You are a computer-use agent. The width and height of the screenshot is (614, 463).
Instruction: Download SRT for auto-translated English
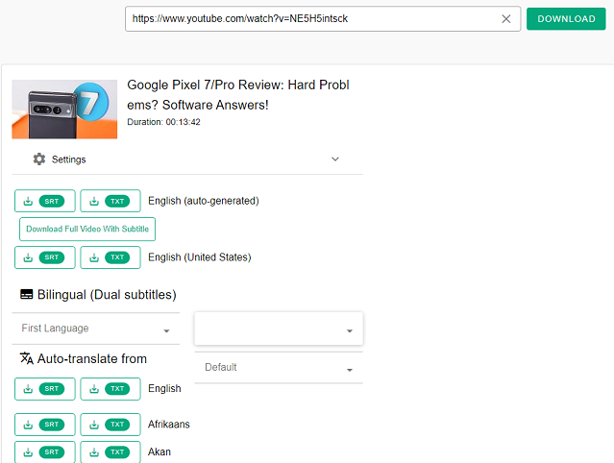[44, 389]
